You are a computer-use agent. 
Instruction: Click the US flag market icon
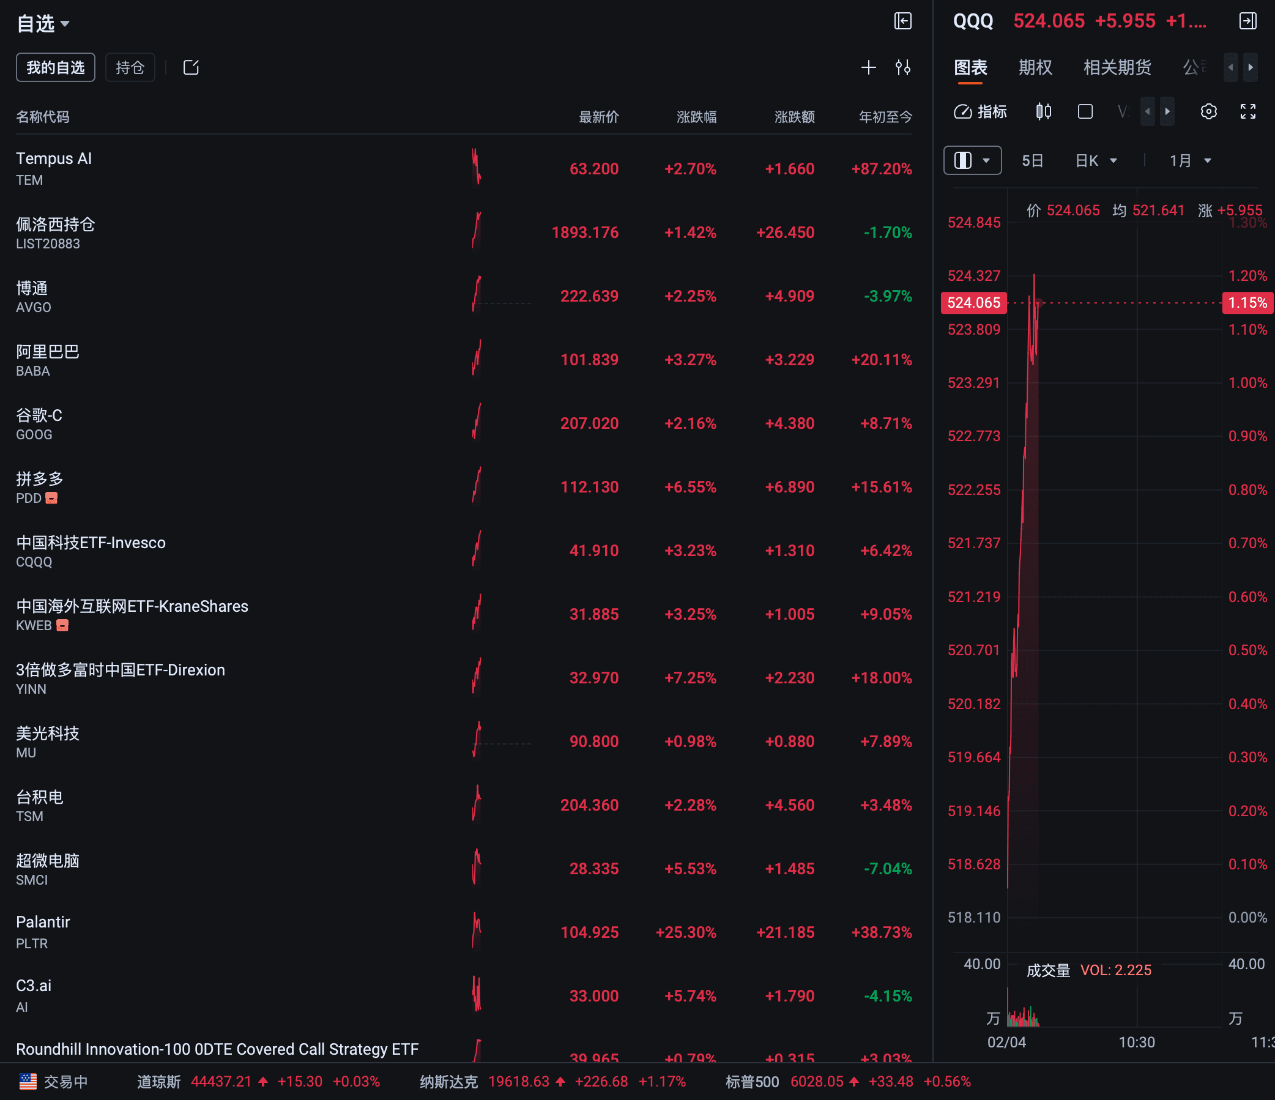click(28, 1082)
